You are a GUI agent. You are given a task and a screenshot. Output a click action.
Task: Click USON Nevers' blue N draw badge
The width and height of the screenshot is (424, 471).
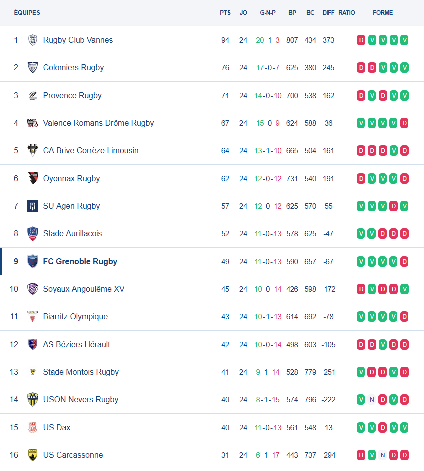[372, 399]
